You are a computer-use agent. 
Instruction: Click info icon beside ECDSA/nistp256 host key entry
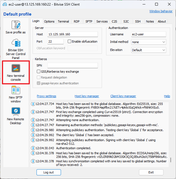pyautogui.click(x=33, y=153)
